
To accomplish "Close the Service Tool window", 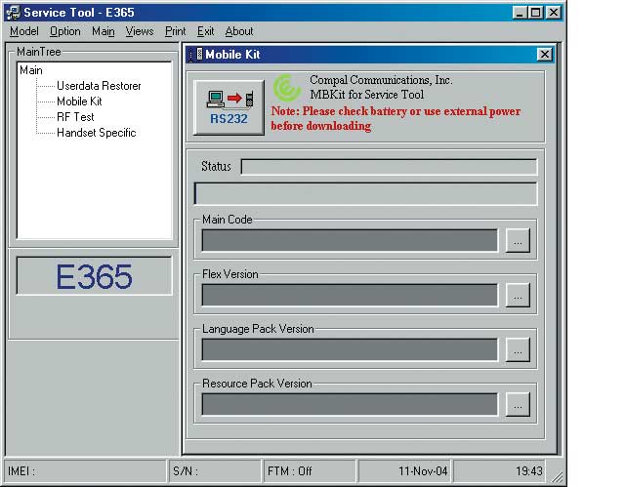I will pyautogui.click(x=554, y=13).
